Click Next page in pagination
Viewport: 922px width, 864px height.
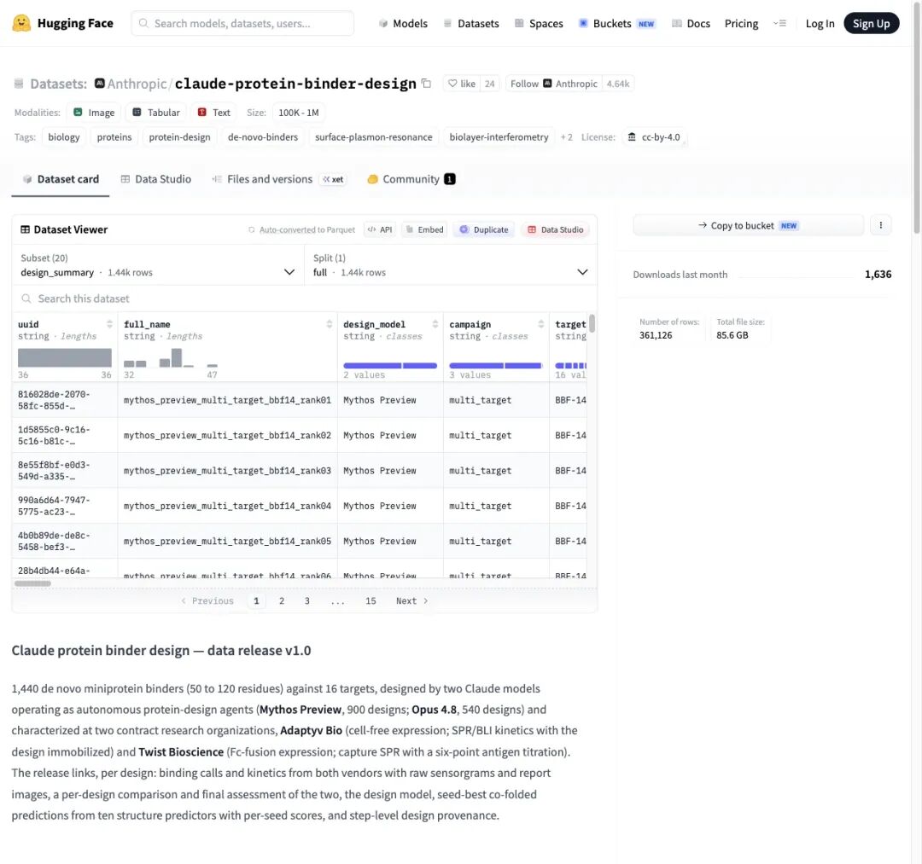click(x=411, y=600)
